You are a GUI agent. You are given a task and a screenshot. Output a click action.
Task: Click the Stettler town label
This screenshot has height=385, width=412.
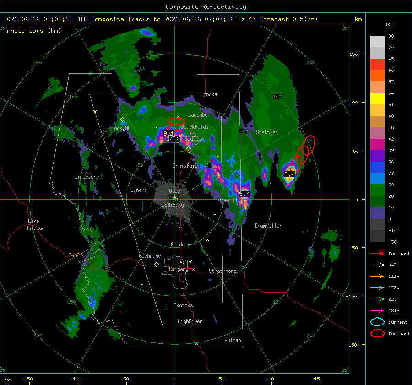coord(267,132)
